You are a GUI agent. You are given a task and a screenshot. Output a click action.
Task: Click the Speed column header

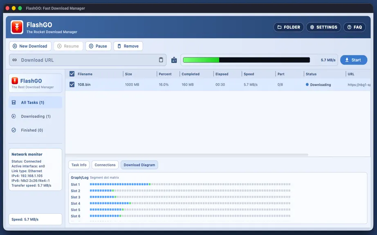[x=249, y=74]
